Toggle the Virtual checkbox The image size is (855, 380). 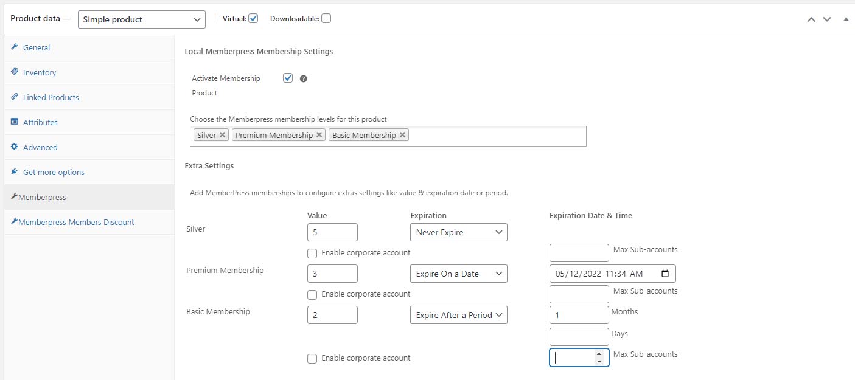[253, 18]
